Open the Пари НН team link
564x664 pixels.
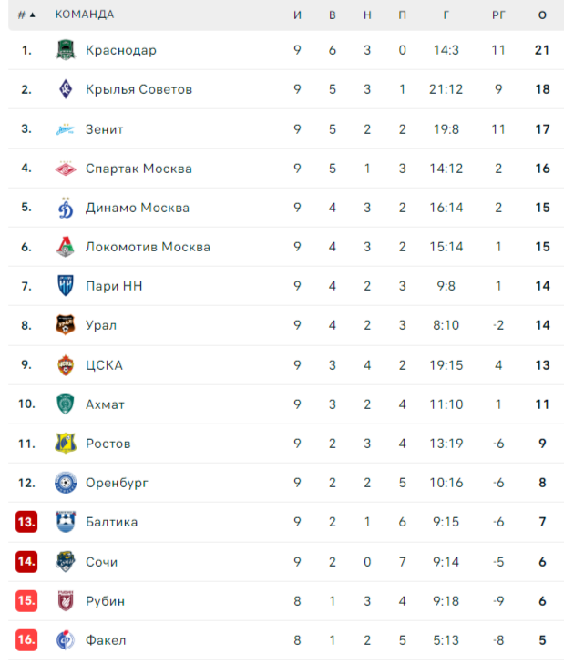[x=114, y=286]
